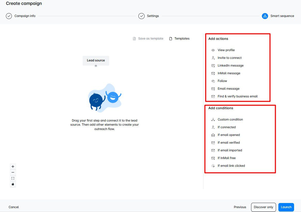
Task: Click Save as template
Action: [x=148, y=39]
